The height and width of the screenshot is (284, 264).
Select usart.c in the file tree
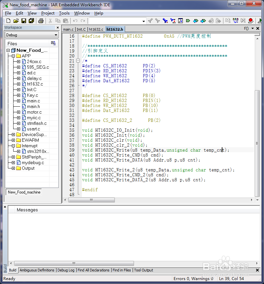[34, 129]
